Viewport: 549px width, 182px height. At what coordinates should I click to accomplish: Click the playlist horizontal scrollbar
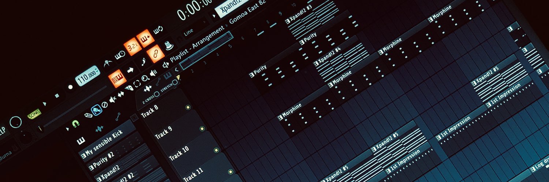(207, 50)
